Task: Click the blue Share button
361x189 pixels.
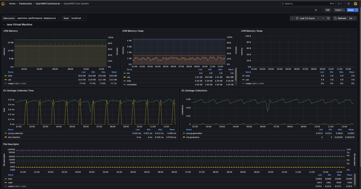Action: tap(350, 10)
